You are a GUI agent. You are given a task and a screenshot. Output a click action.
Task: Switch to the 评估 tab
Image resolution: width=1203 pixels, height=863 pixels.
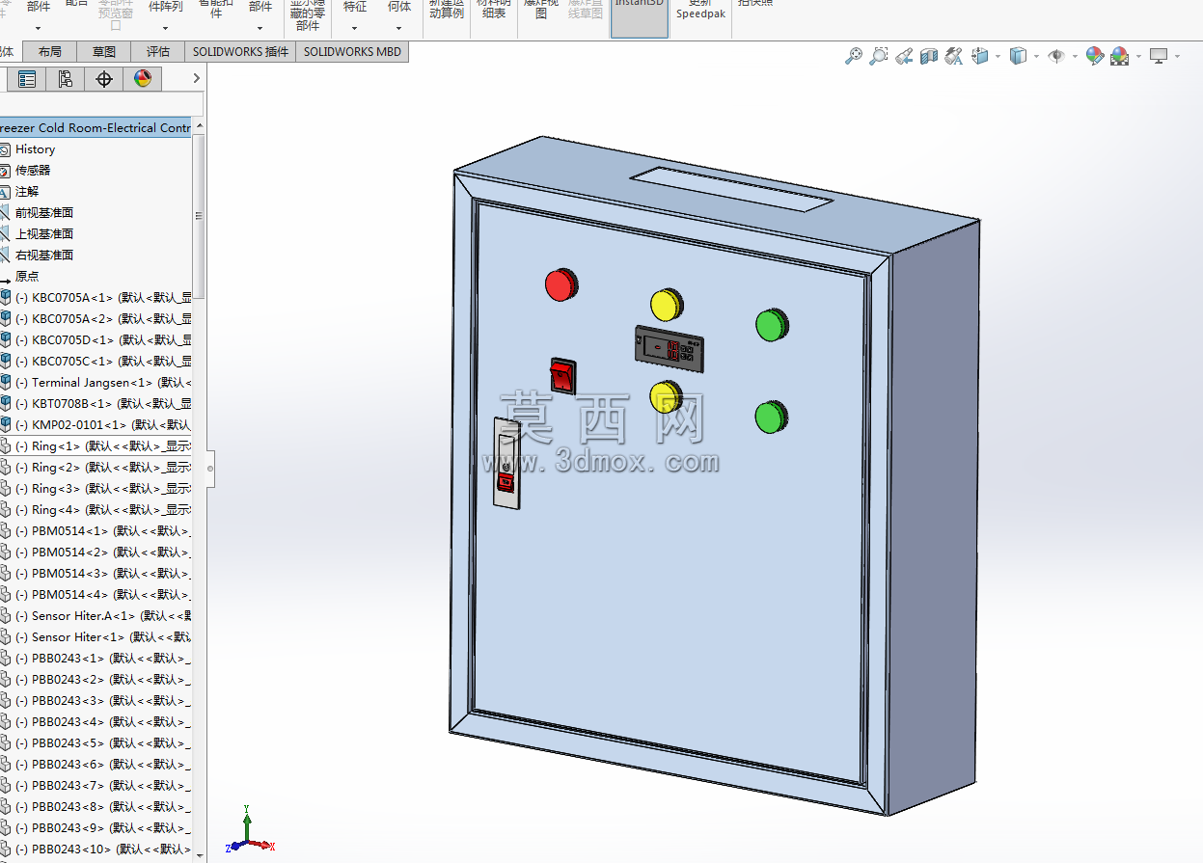(x=157, y=52)
